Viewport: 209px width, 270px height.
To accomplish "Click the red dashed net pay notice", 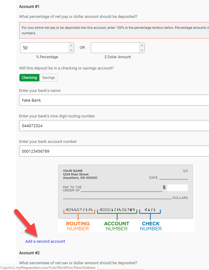I will point(114,30).
